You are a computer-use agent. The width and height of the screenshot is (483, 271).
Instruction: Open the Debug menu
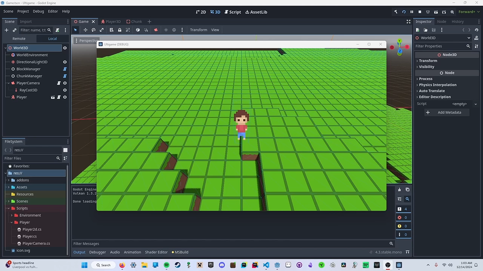coord(39,11)
